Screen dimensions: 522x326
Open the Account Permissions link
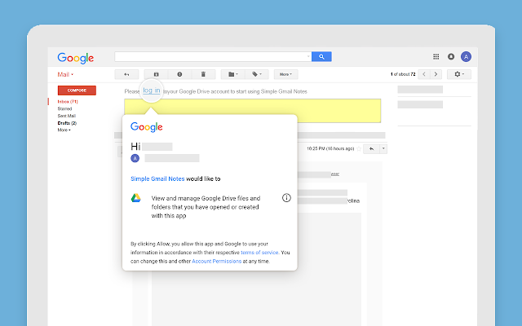pos(217,261)
